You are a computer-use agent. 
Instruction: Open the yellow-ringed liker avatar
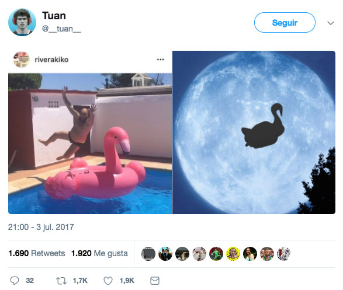click(x=233, y=254)
